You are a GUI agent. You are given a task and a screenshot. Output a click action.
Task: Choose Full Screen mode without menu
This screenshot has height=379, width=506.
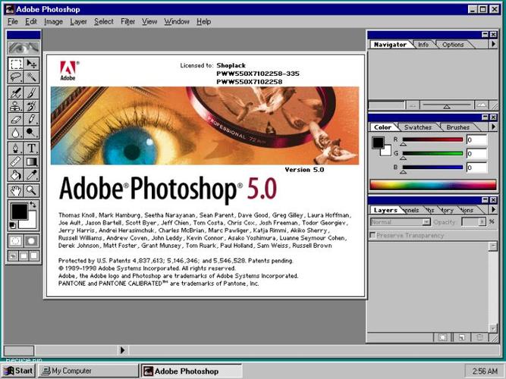[x=34, y=255]
